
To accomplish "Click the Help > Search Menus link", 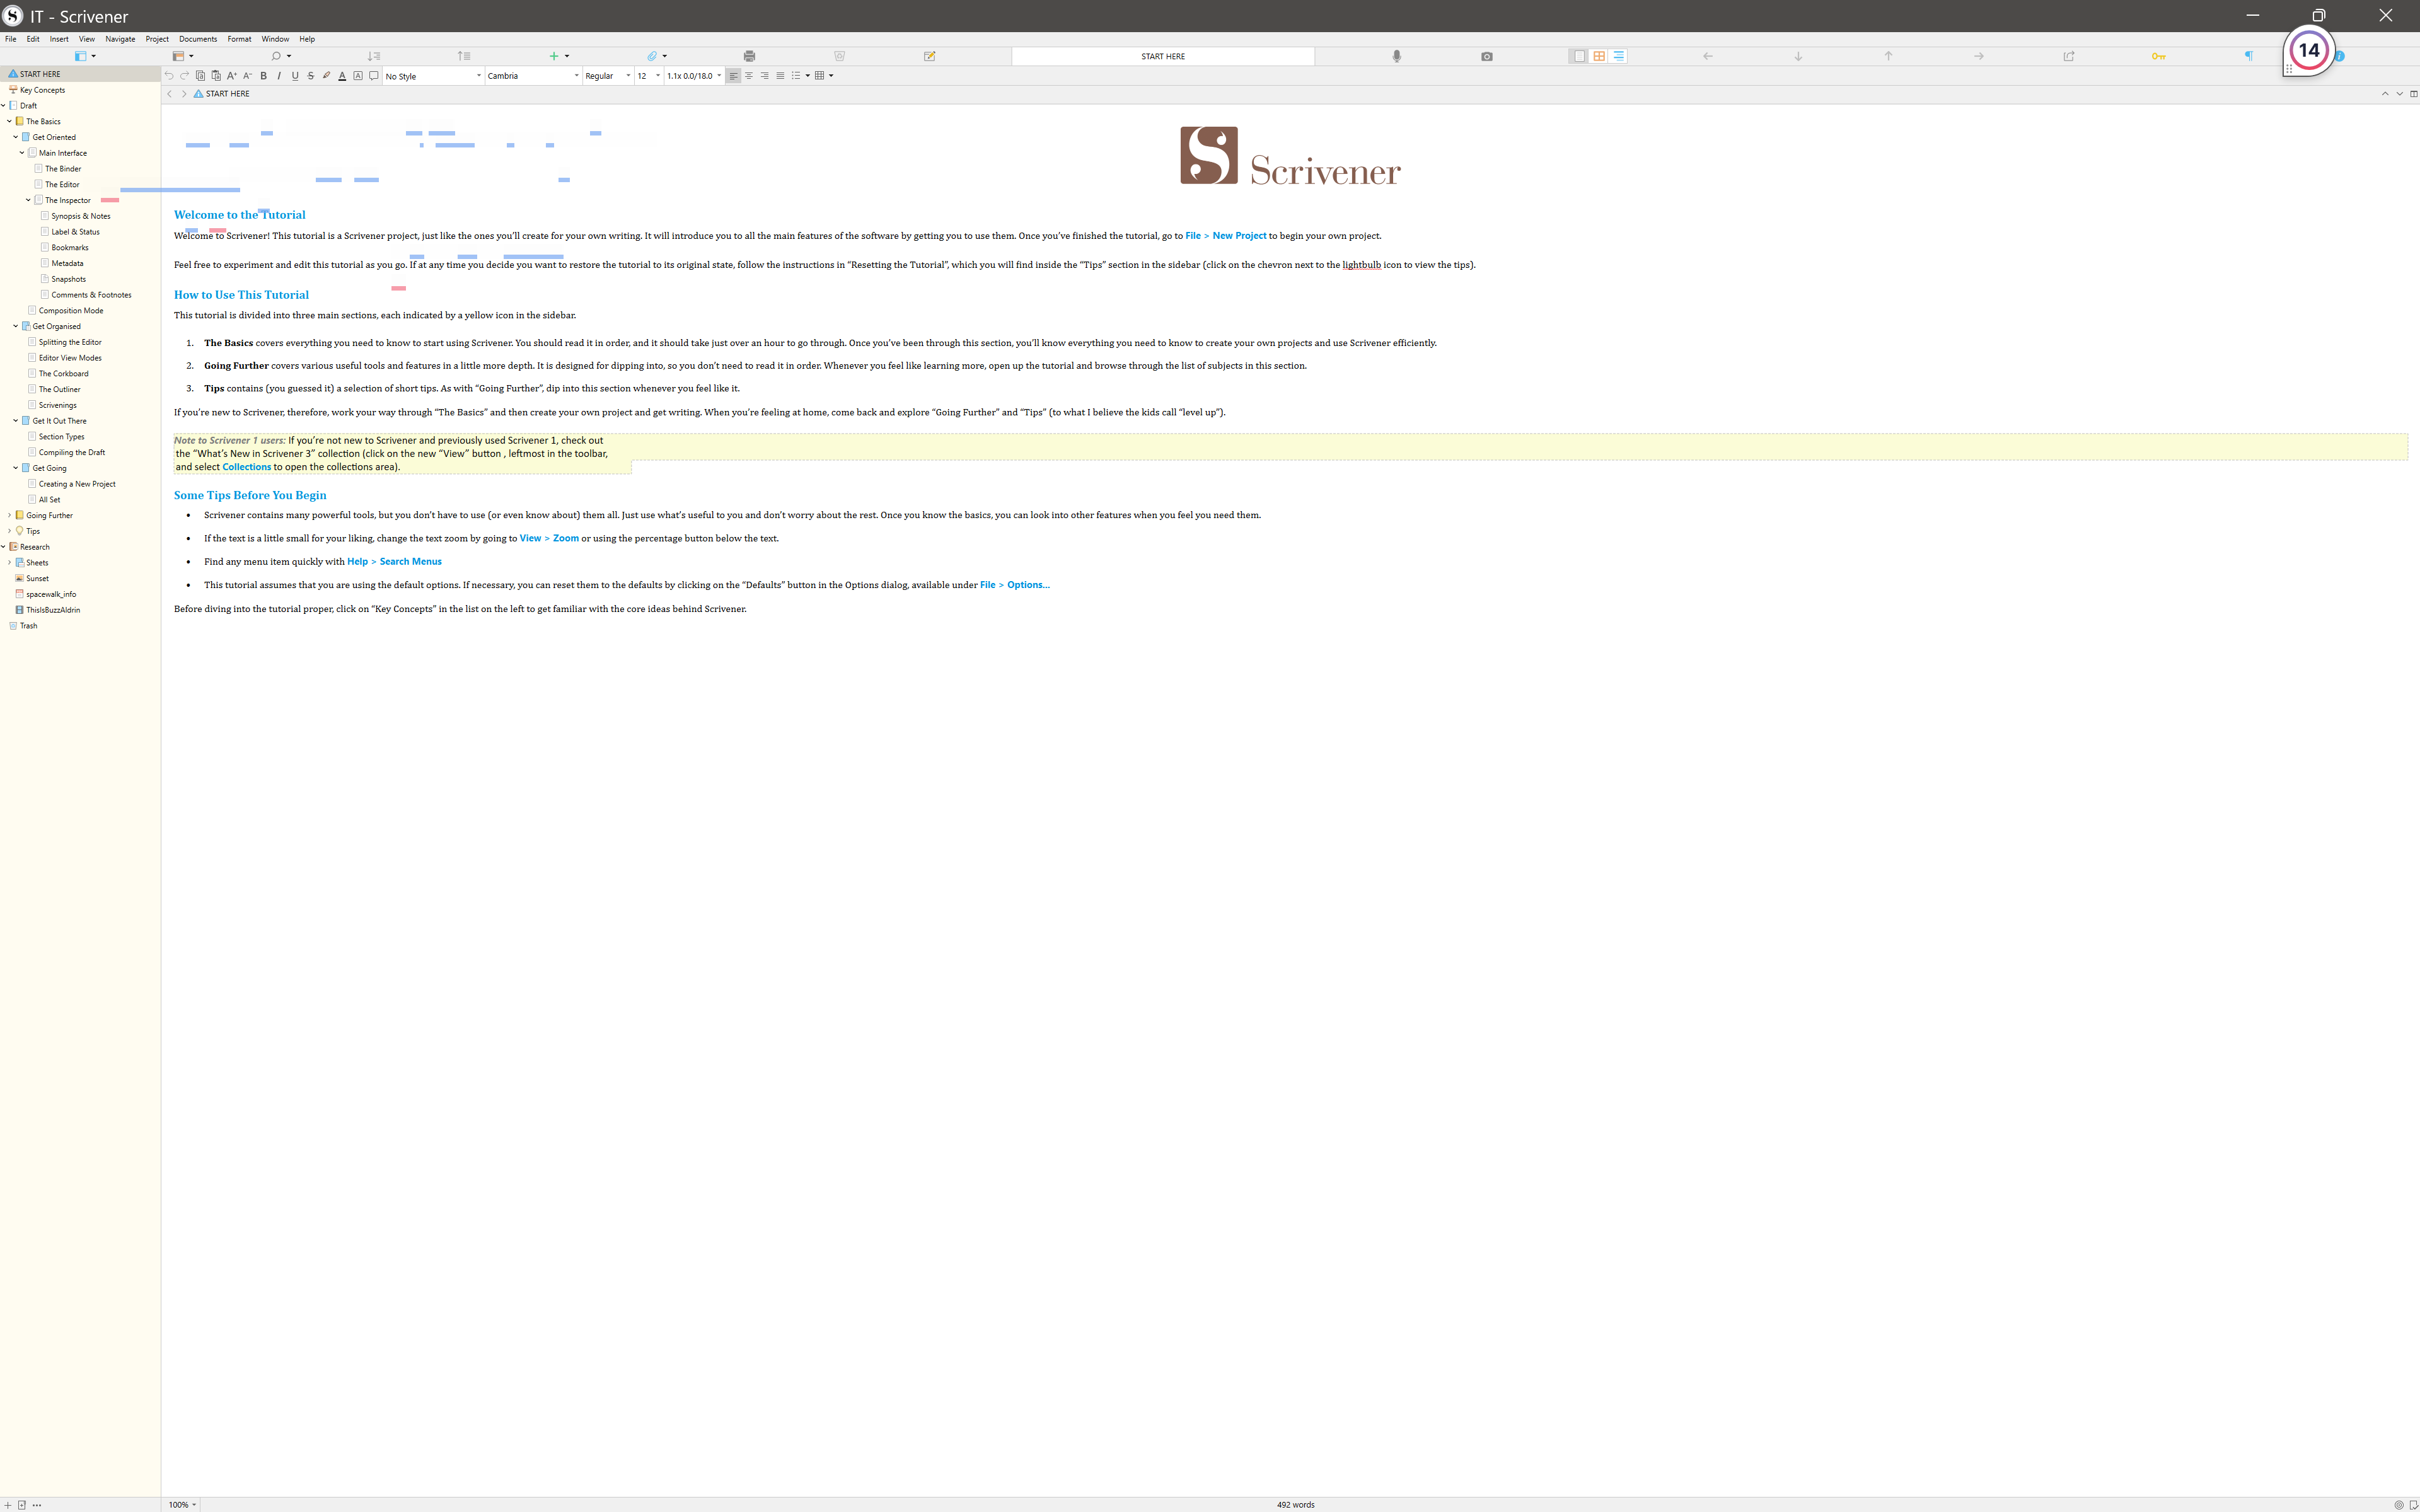I will [394, 561].
